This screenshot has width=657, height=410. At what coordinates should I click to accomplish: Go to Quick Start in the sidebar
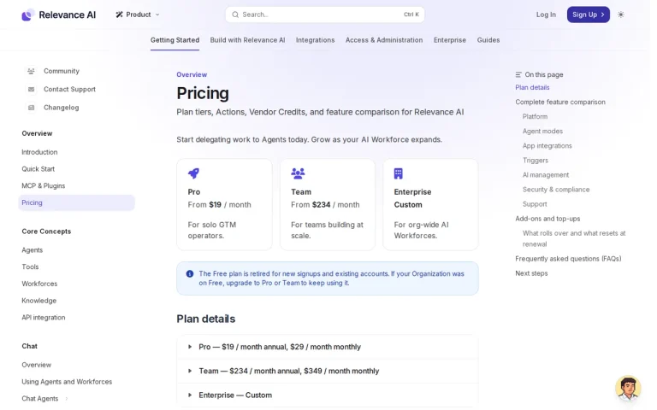[38, 169]
